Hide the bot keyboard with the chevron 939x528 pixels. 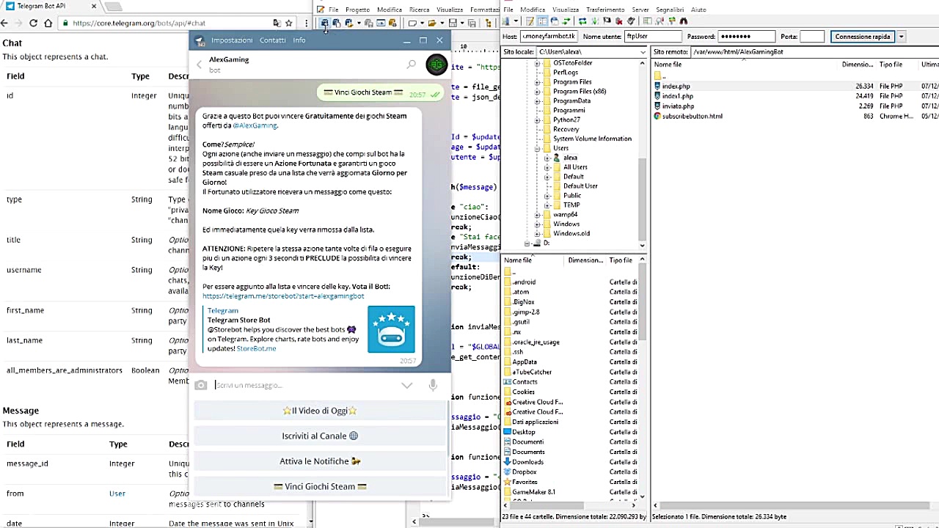pyautogui.click(x=406, y=385)
